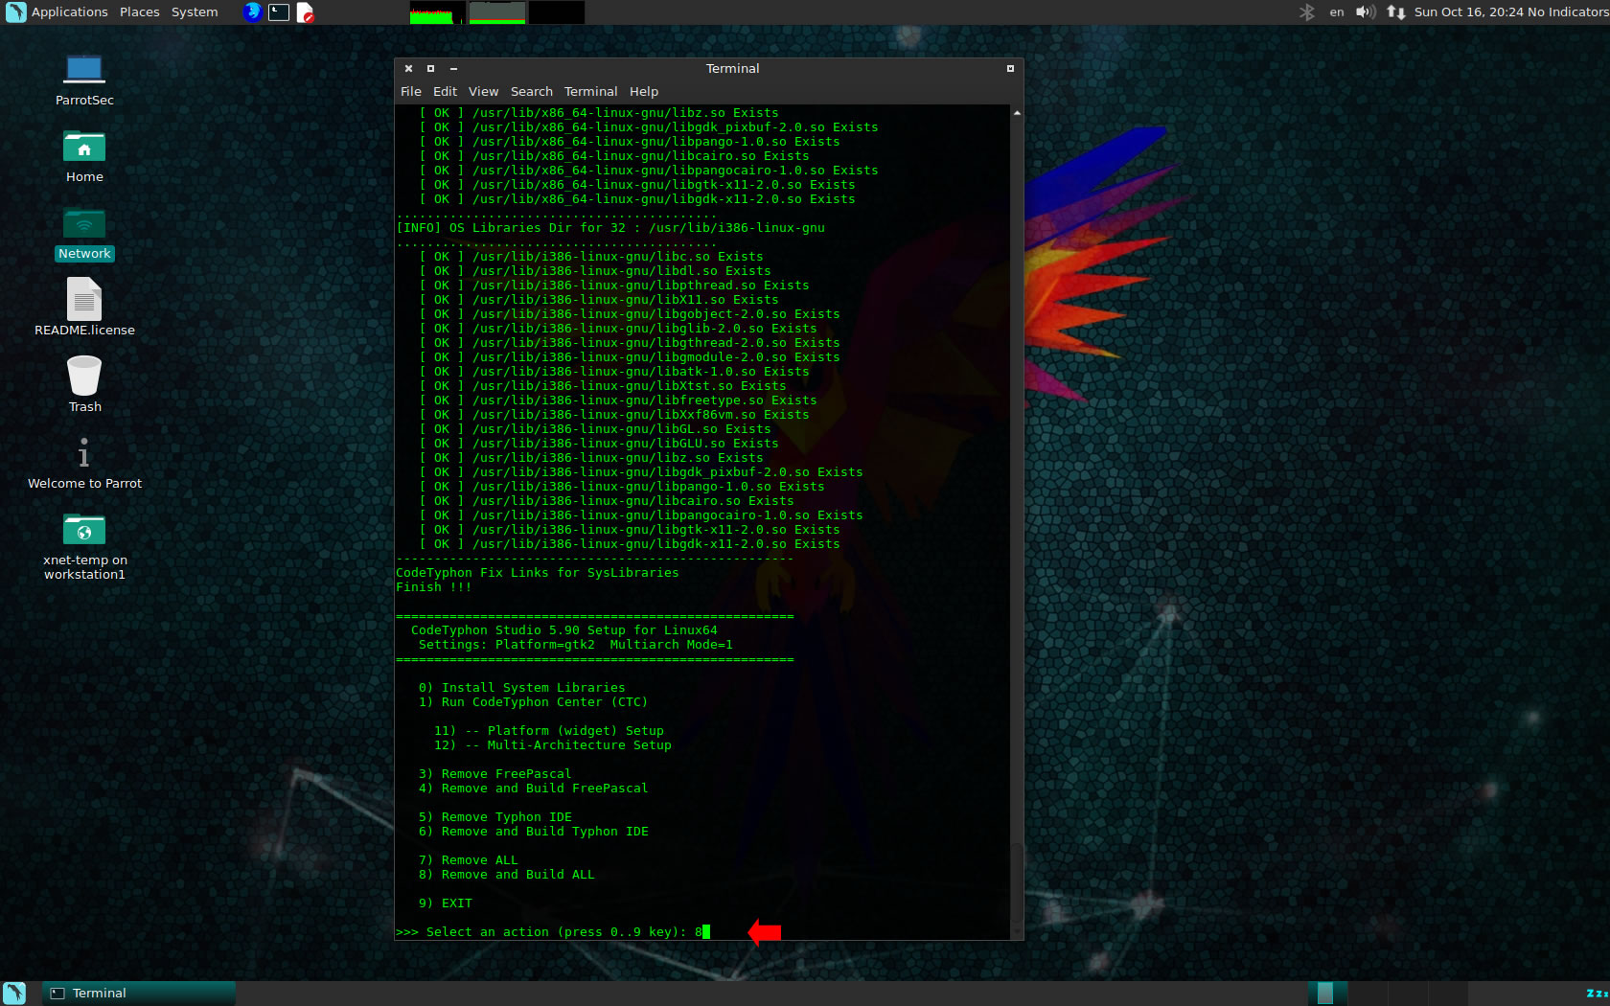Click the i386 libfreetype.so Exists line
The height and width of the screenshot is (1006, 1610).
pos(617,400)
